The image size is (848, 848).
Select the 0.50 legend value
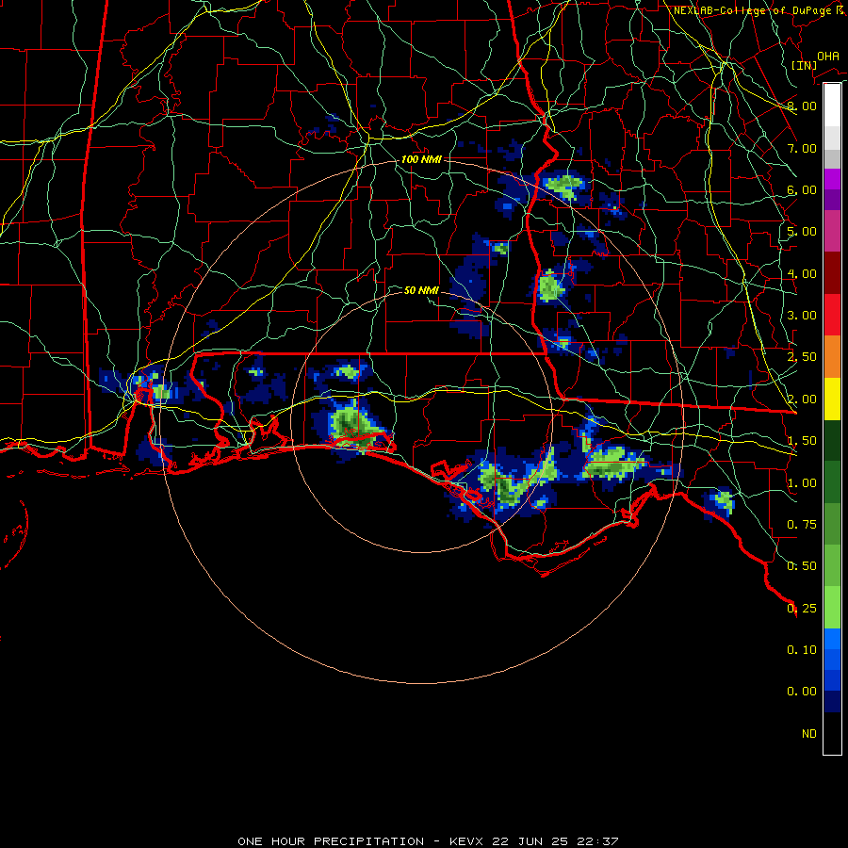802,566
